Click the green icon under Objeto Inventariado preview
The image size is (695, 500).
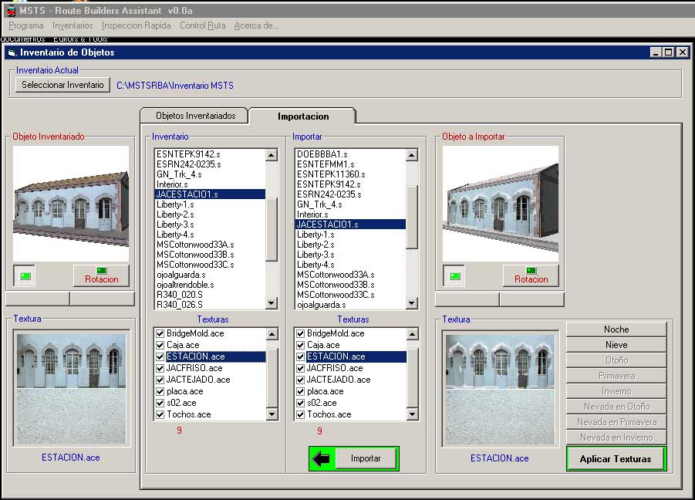[25, 275]
